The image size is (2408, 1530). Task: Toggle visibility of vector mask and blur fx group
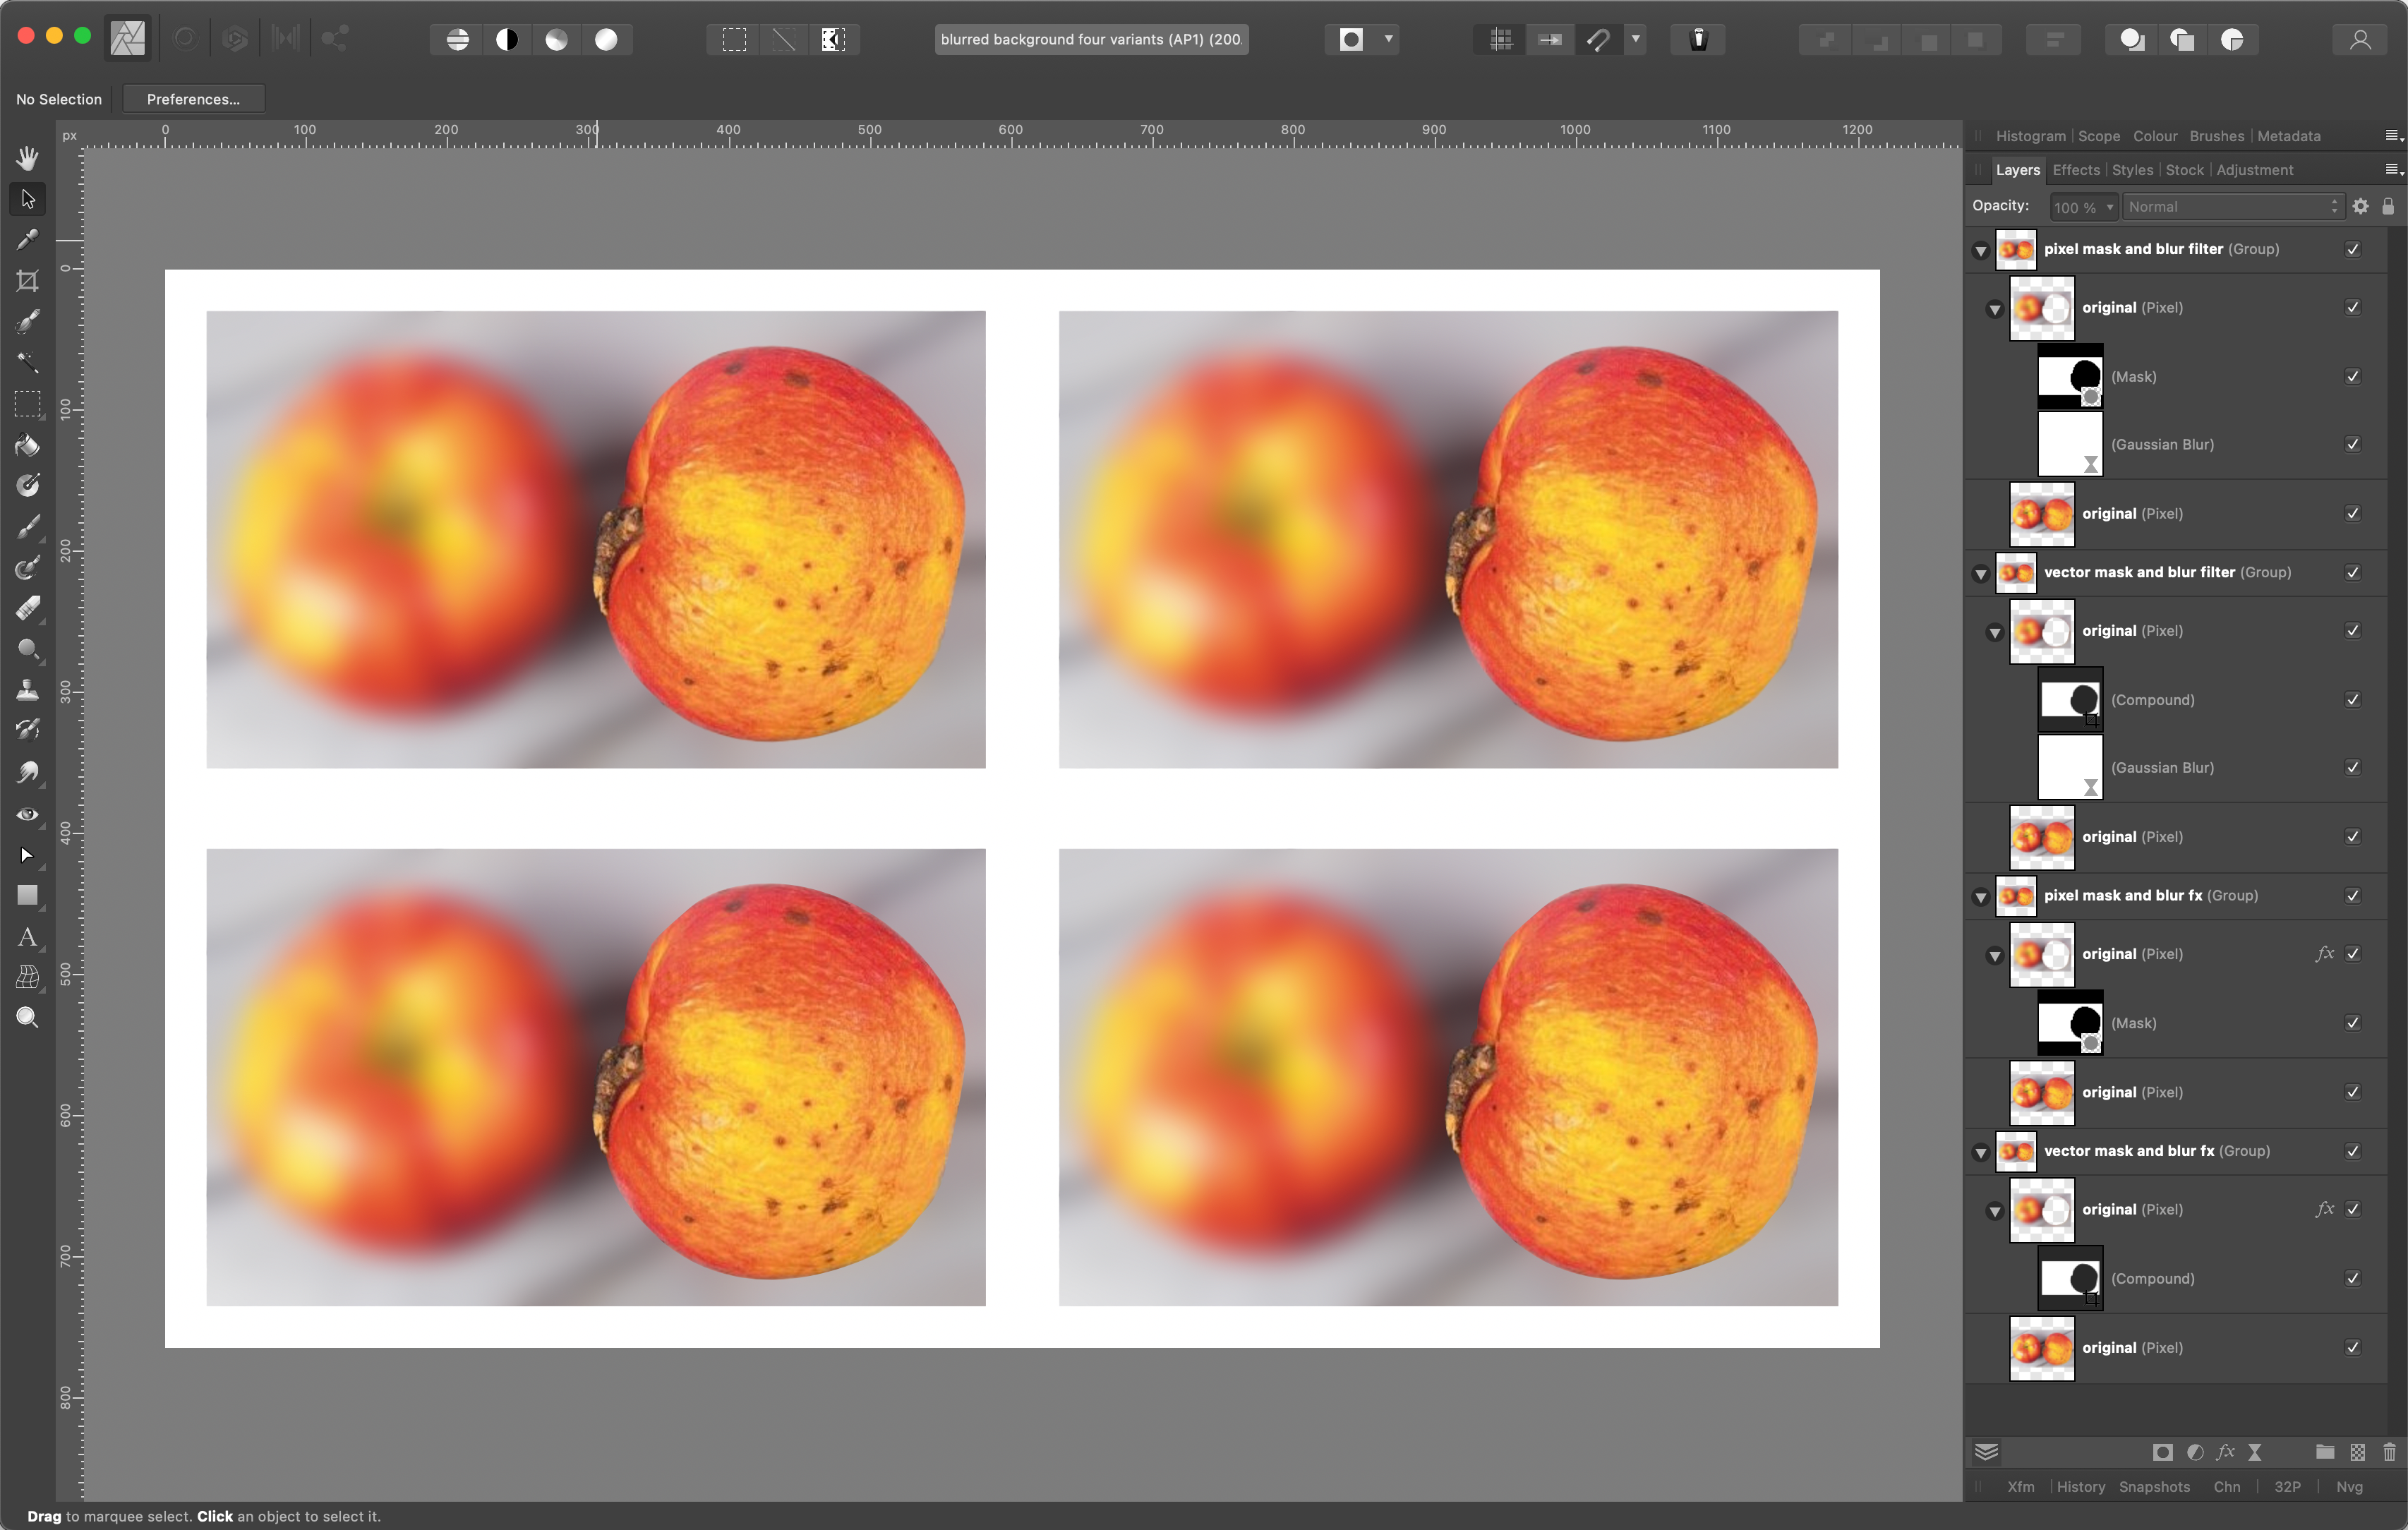2353,1150
